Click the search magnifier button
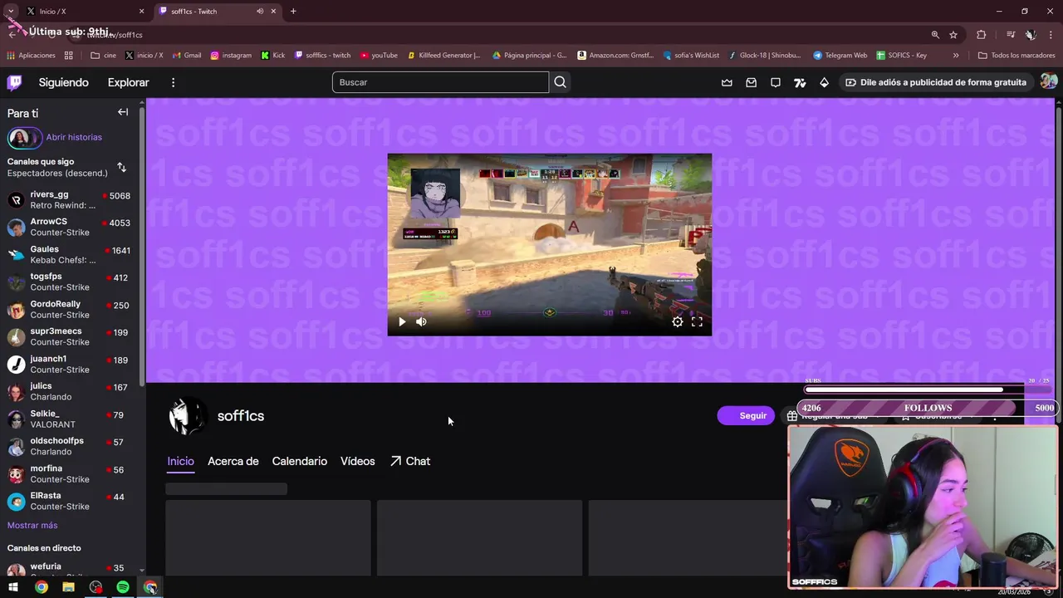The image size is (1063, 598). 561,82
